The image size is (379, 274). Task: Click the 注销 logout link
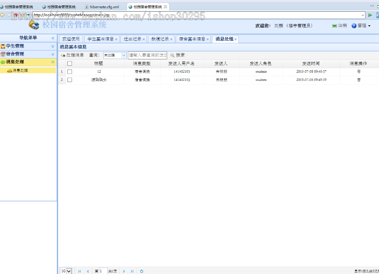point(342,26)
